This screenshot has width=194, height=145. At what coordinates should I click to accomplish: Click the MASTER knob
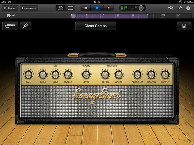[x=151, y=75]
